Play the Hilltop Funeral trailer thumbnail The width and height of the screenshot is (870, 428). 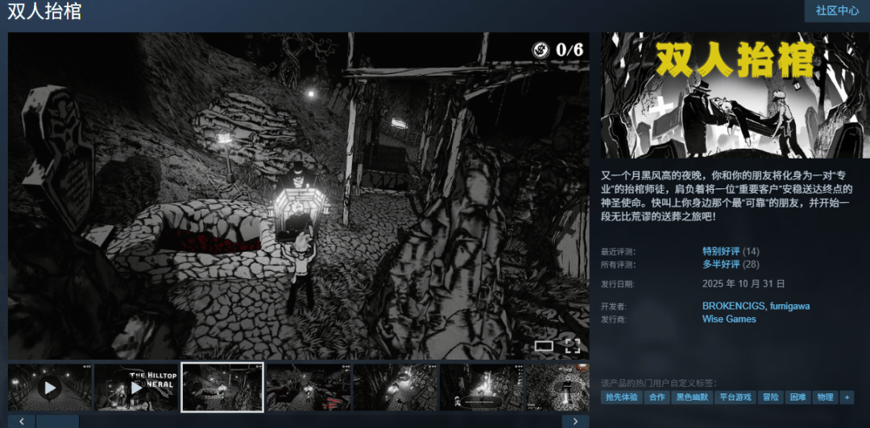pyautogui.click(x=136, y=388)
